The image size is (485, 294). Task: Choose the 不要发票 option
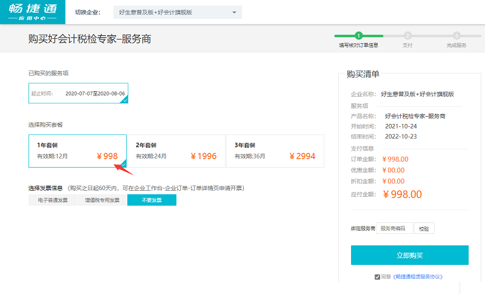(152, 200)
